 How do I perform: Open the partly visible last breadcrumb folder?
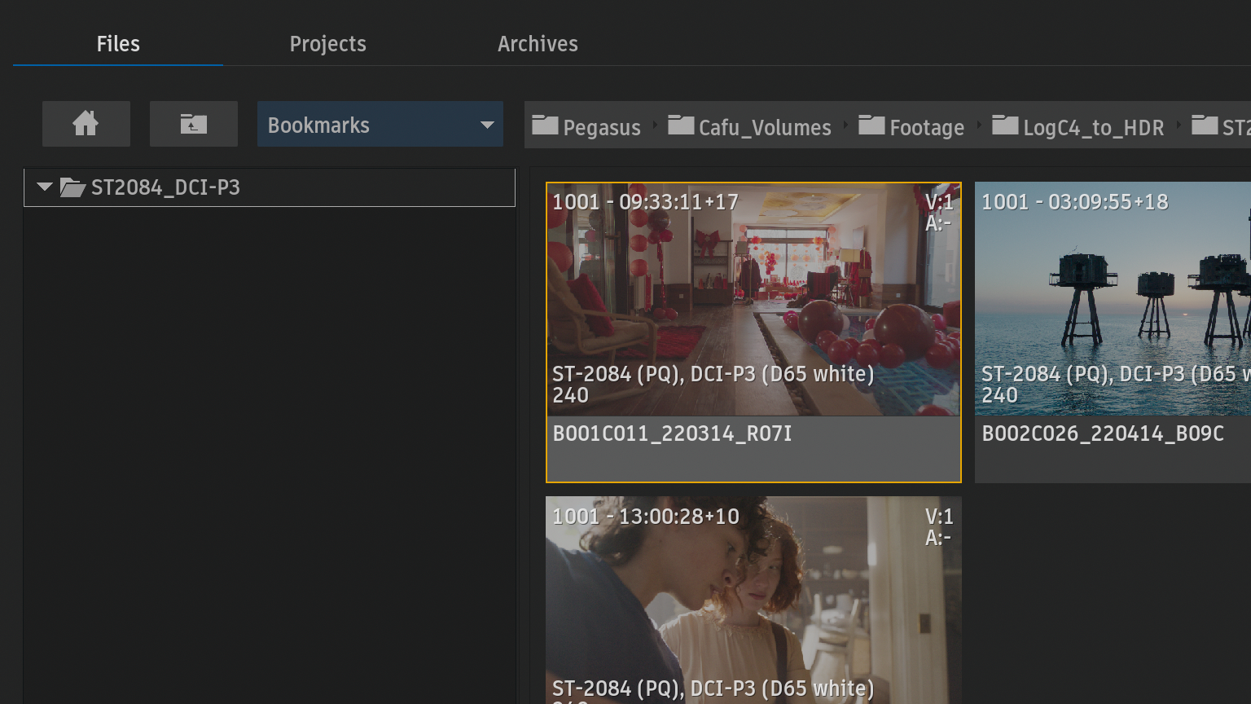coord(1221,126)
